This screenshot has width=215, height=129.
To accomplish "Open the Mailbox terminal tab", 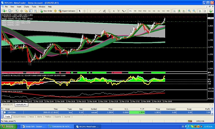I will 48,117.
